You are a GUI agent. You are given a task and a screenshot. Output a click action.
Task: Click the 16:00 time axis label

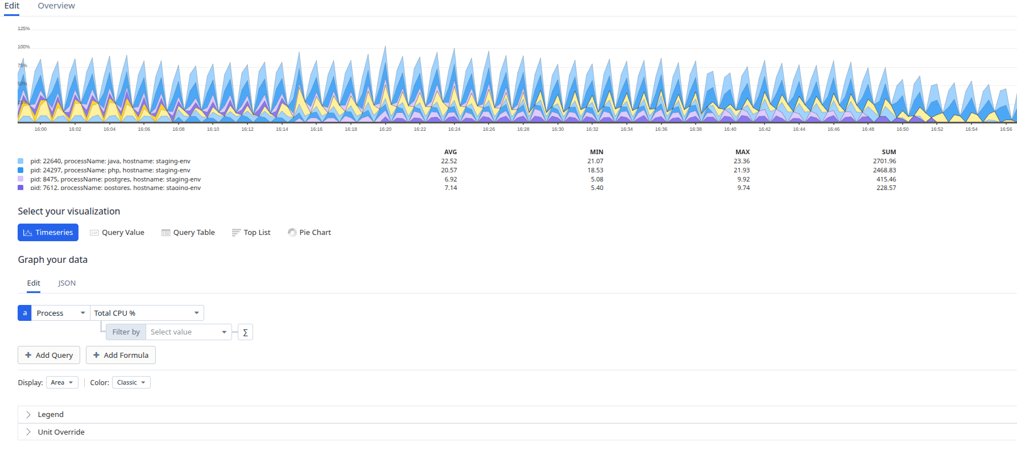[40, 129]
